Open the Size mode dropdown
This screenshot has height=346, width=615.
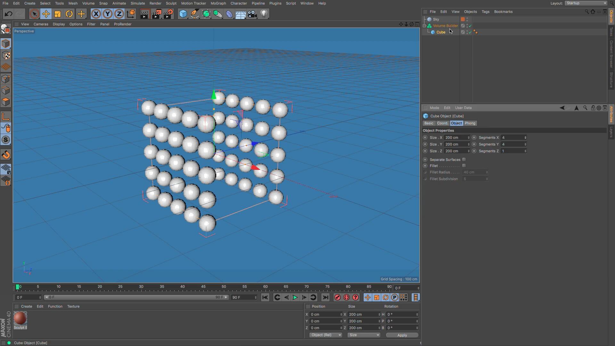click(364, 335)
